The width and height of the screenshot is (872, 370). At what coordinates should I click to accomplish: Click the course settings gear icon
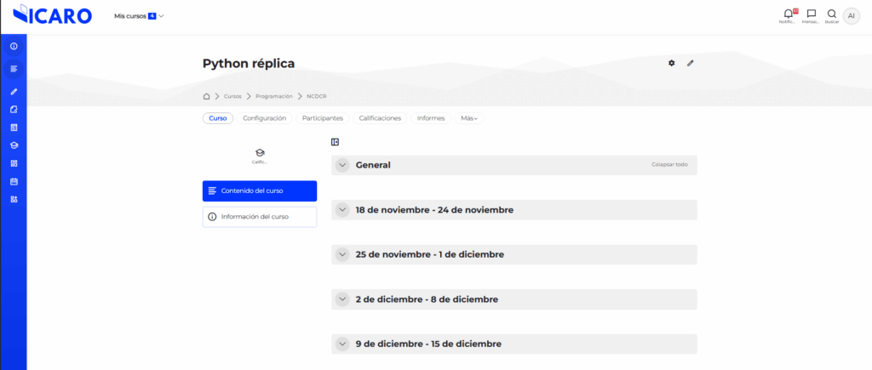pyautogui.click(x=671, y=63)
